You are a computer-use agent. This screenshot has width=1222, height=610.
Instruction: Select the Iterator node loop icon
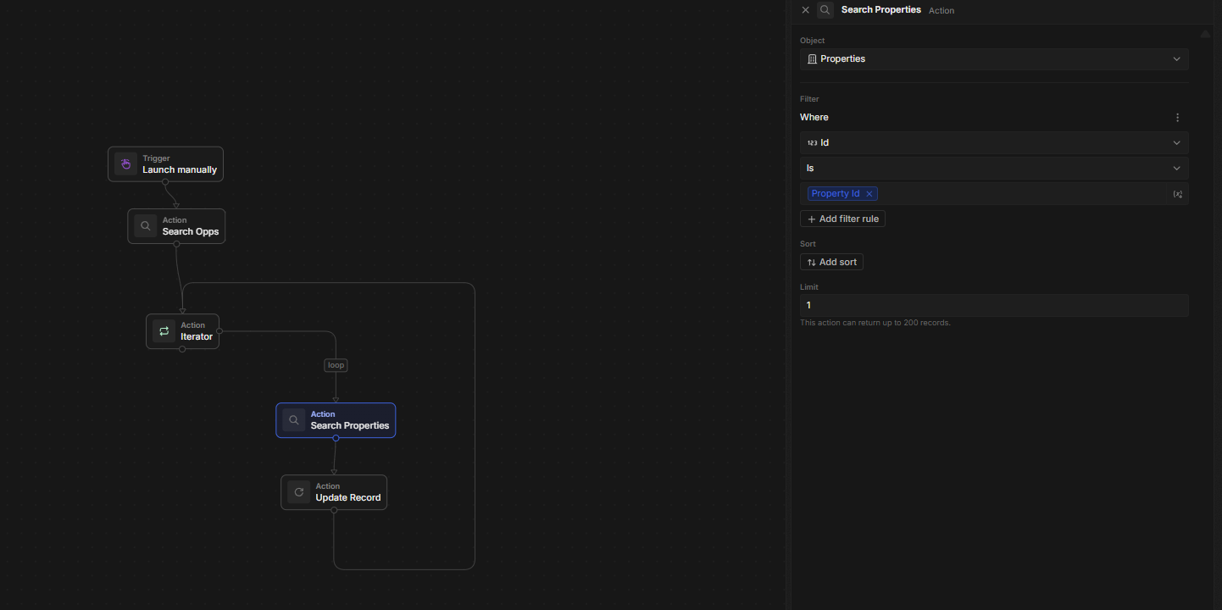pyautogui.click(x=164, y=331)
